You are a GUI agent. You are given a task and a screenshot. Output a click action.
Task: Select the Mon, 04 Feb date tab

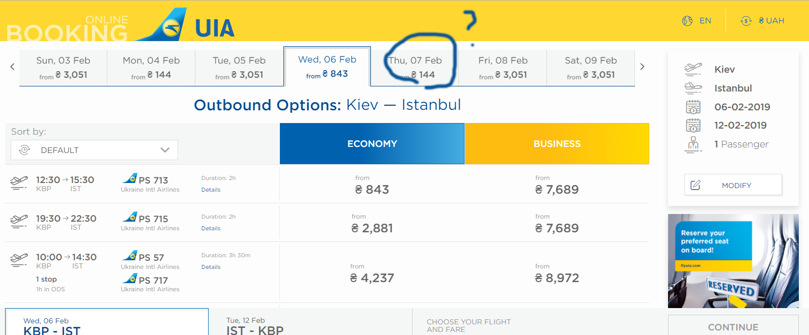coord(151,68)
